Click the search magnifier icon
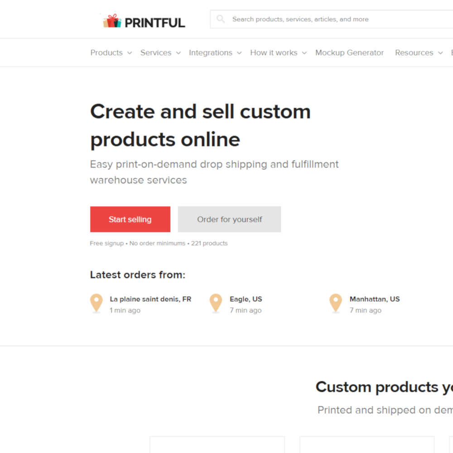 tap(221, 19)
